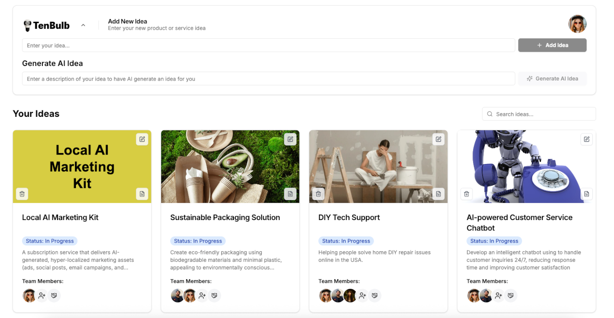This screenshot has height=318, width=614.
Task: Open document icon on AI-powered Customer Service Chatbot card
Action: coord(587,194)
